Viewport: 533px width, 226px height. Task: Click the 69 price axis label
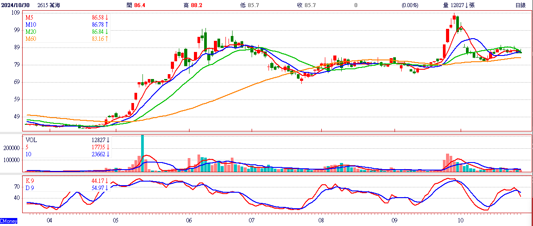tap(17, 82)
